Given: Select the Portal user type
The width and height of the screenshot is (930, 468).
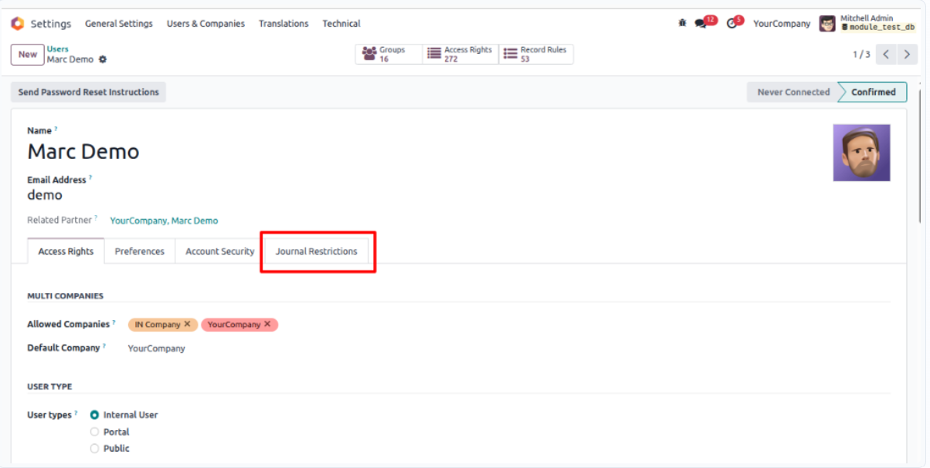Looking at the screenshot, I should pos(94,432).
